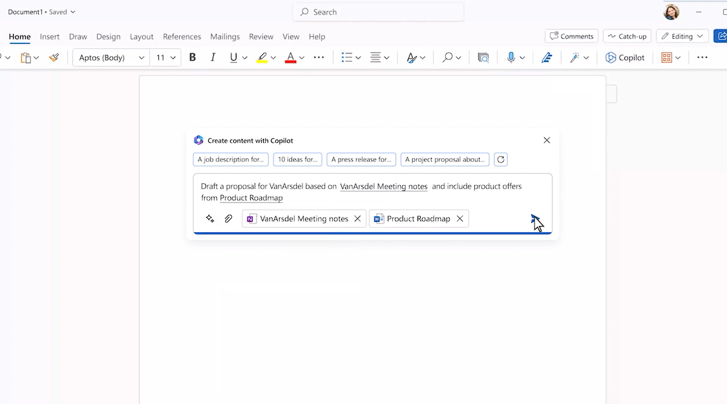Open the References tab

point(182,37)
